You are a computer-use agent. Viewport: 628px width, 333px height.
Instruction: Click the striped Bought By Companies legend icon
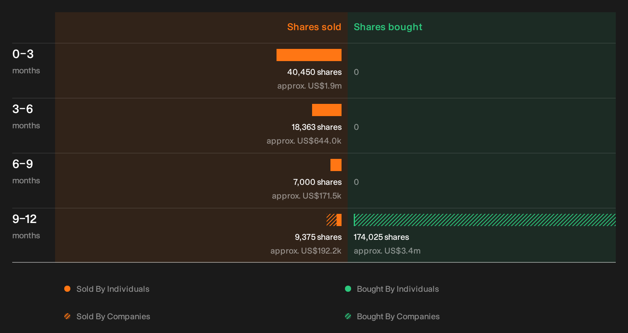pyautogui.click(x=348, y=316)
